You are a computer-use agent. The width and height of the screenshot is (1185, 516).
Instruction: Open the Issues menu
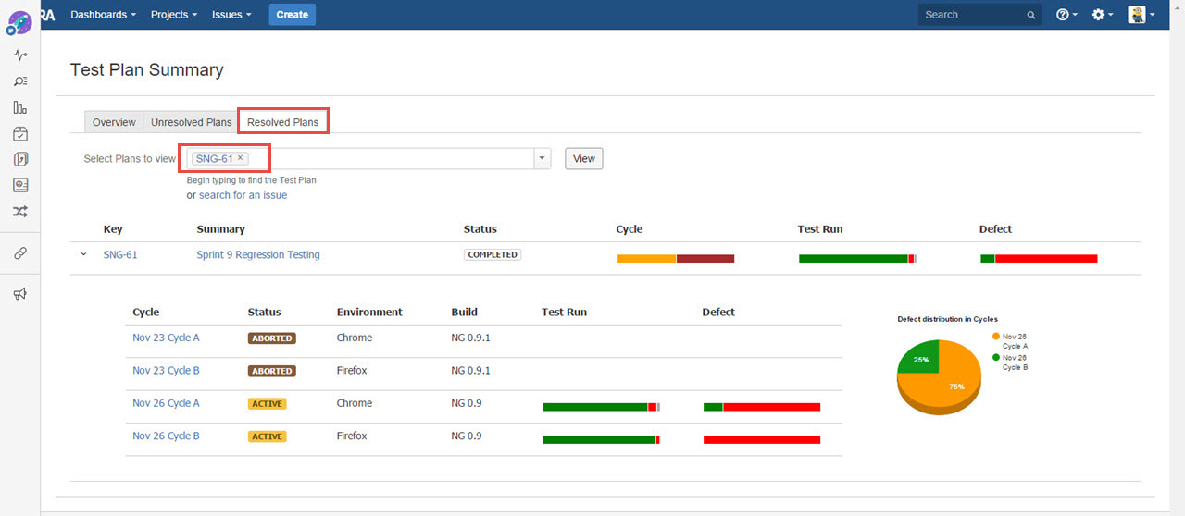231,15
